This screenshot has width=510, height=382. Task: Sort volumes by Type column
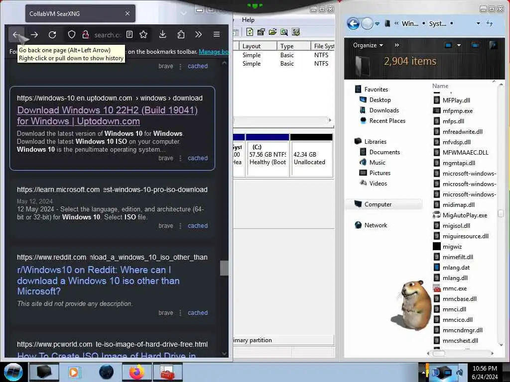point(294,46)
